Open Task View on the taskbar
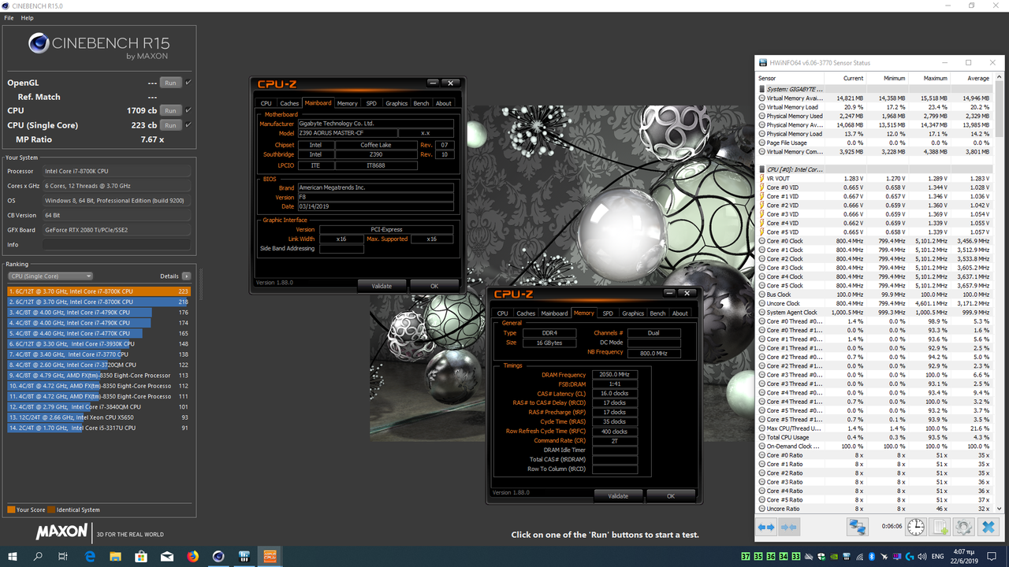The width and height of the screenshot is (1009, 567). pos(63,556)
